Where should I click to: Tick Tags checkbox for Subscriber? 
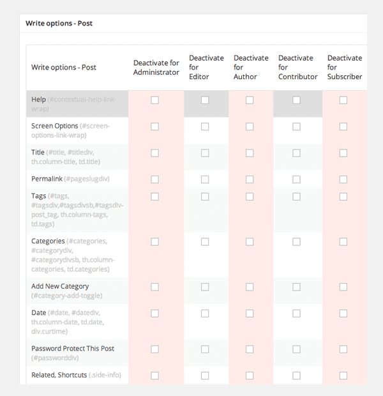point(343,197)
